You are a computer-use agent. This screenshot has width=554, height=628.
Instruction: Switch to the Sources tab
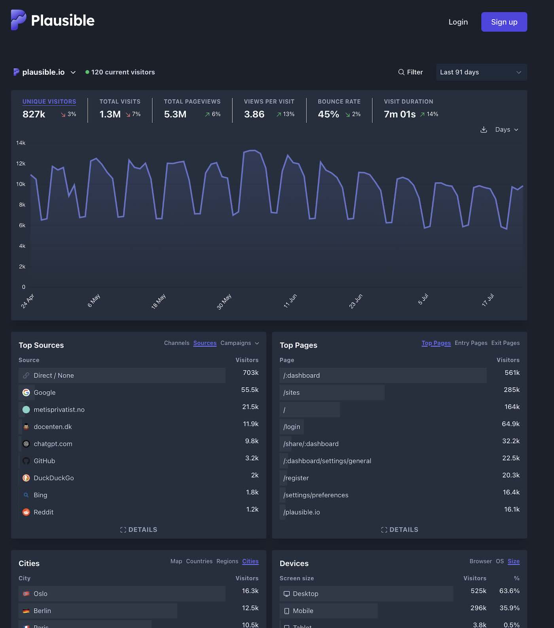(205, 343)
